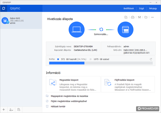This screenshot has height=113, width=161.
Task: Click the share folder icon
Action: [x=53, y=82]
